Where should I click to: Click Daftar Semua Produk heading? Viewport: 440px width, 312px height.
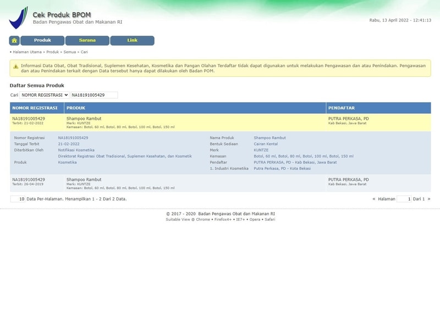(x=37, y=86)
